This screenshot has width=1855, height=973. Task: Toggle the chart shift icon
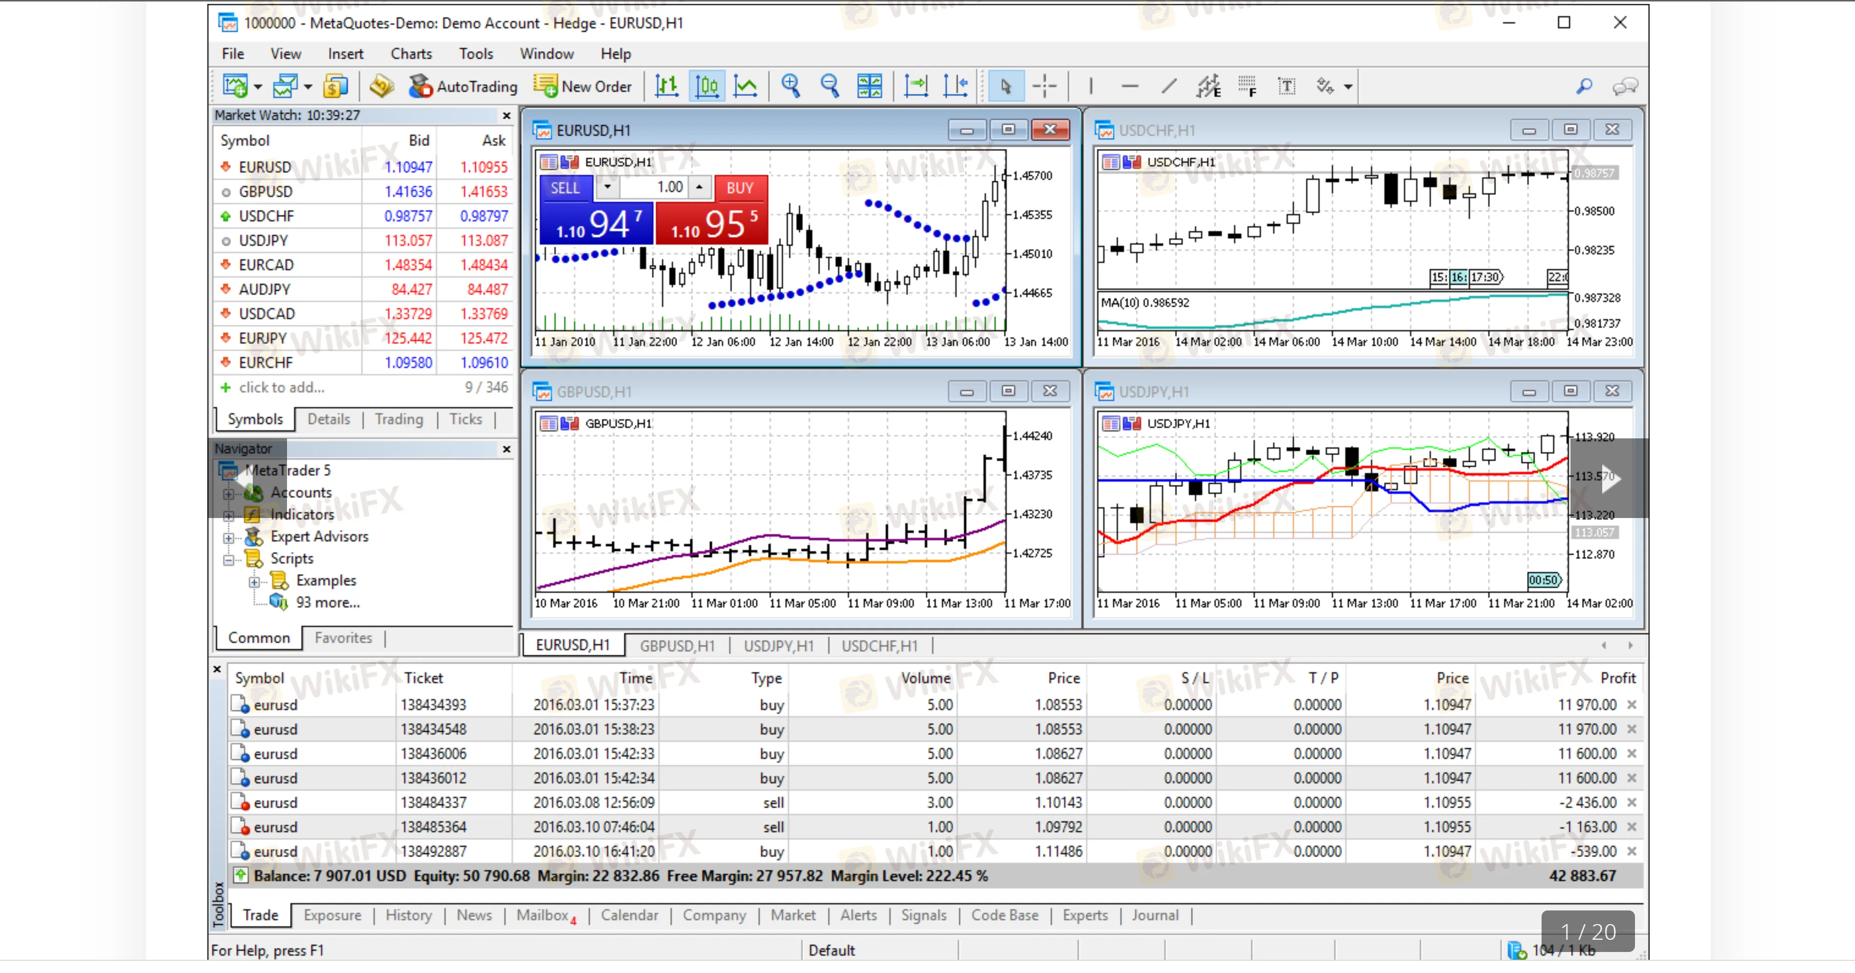(955, 86)
